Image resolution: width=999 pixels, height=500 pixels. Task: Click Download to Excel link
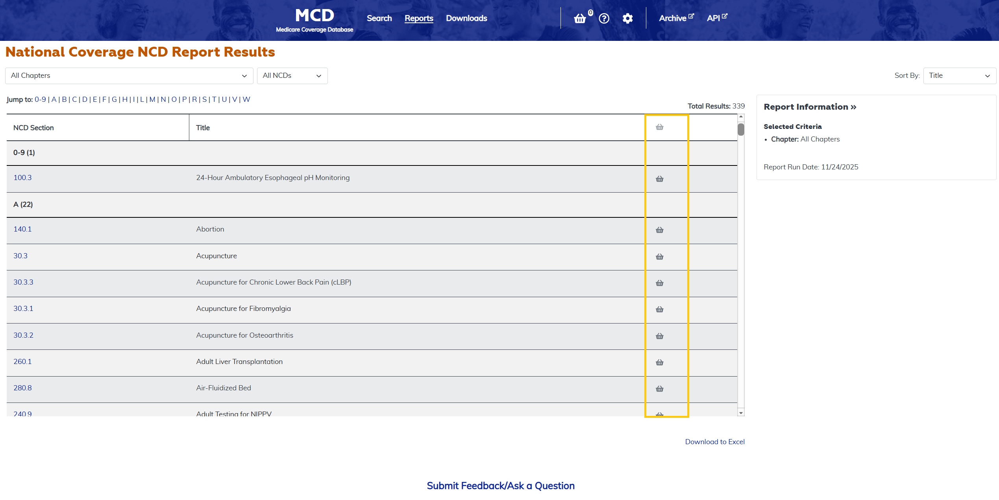[x=714, y=442]
